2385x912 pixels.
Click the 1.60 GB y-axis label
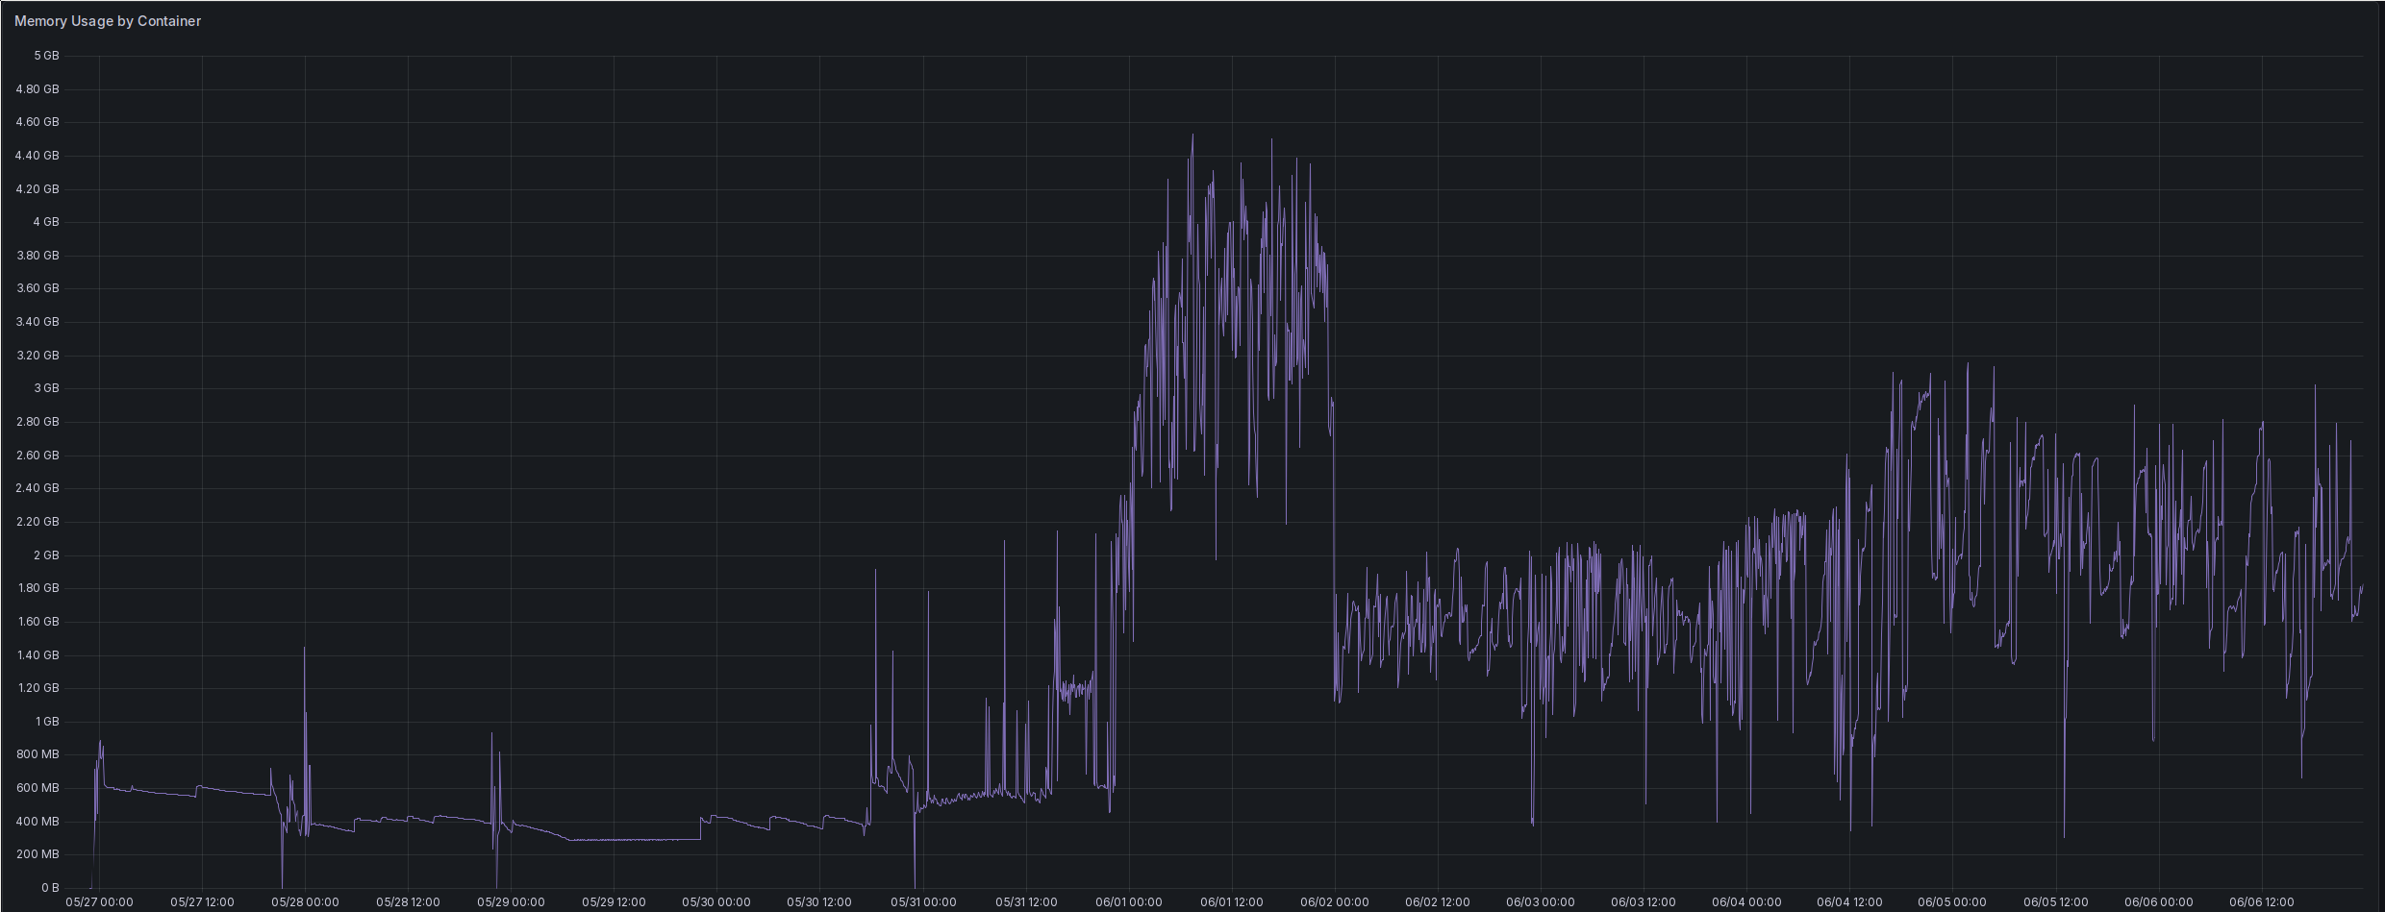point(38,622)
